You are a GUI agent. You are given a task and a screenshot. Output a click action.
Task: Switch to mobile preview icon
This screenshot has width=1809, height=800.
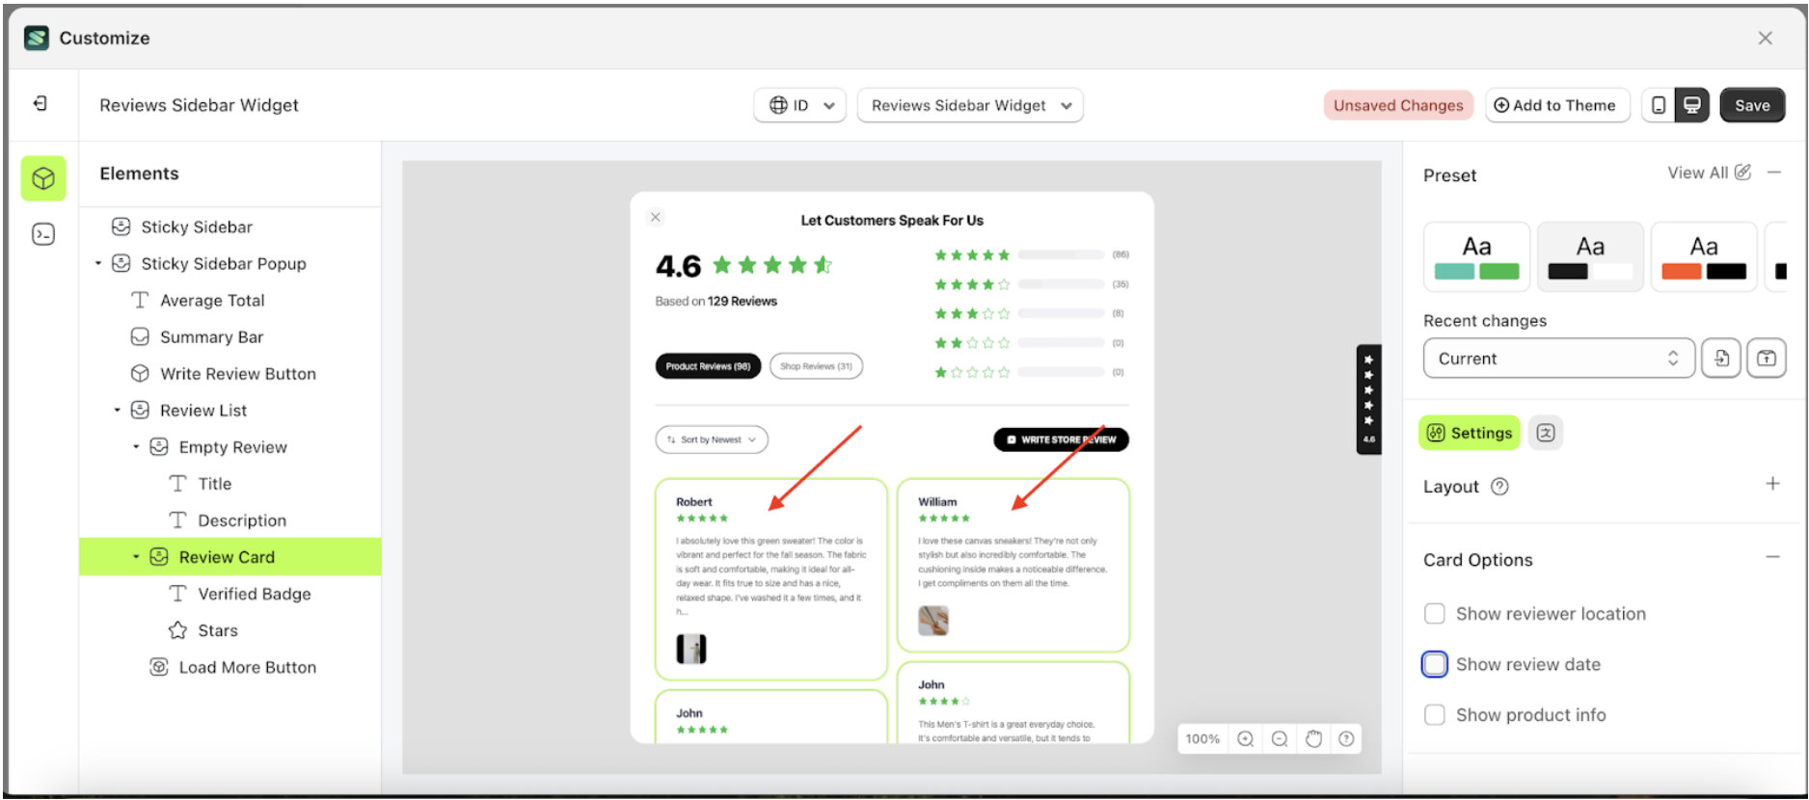point(1659,105)
